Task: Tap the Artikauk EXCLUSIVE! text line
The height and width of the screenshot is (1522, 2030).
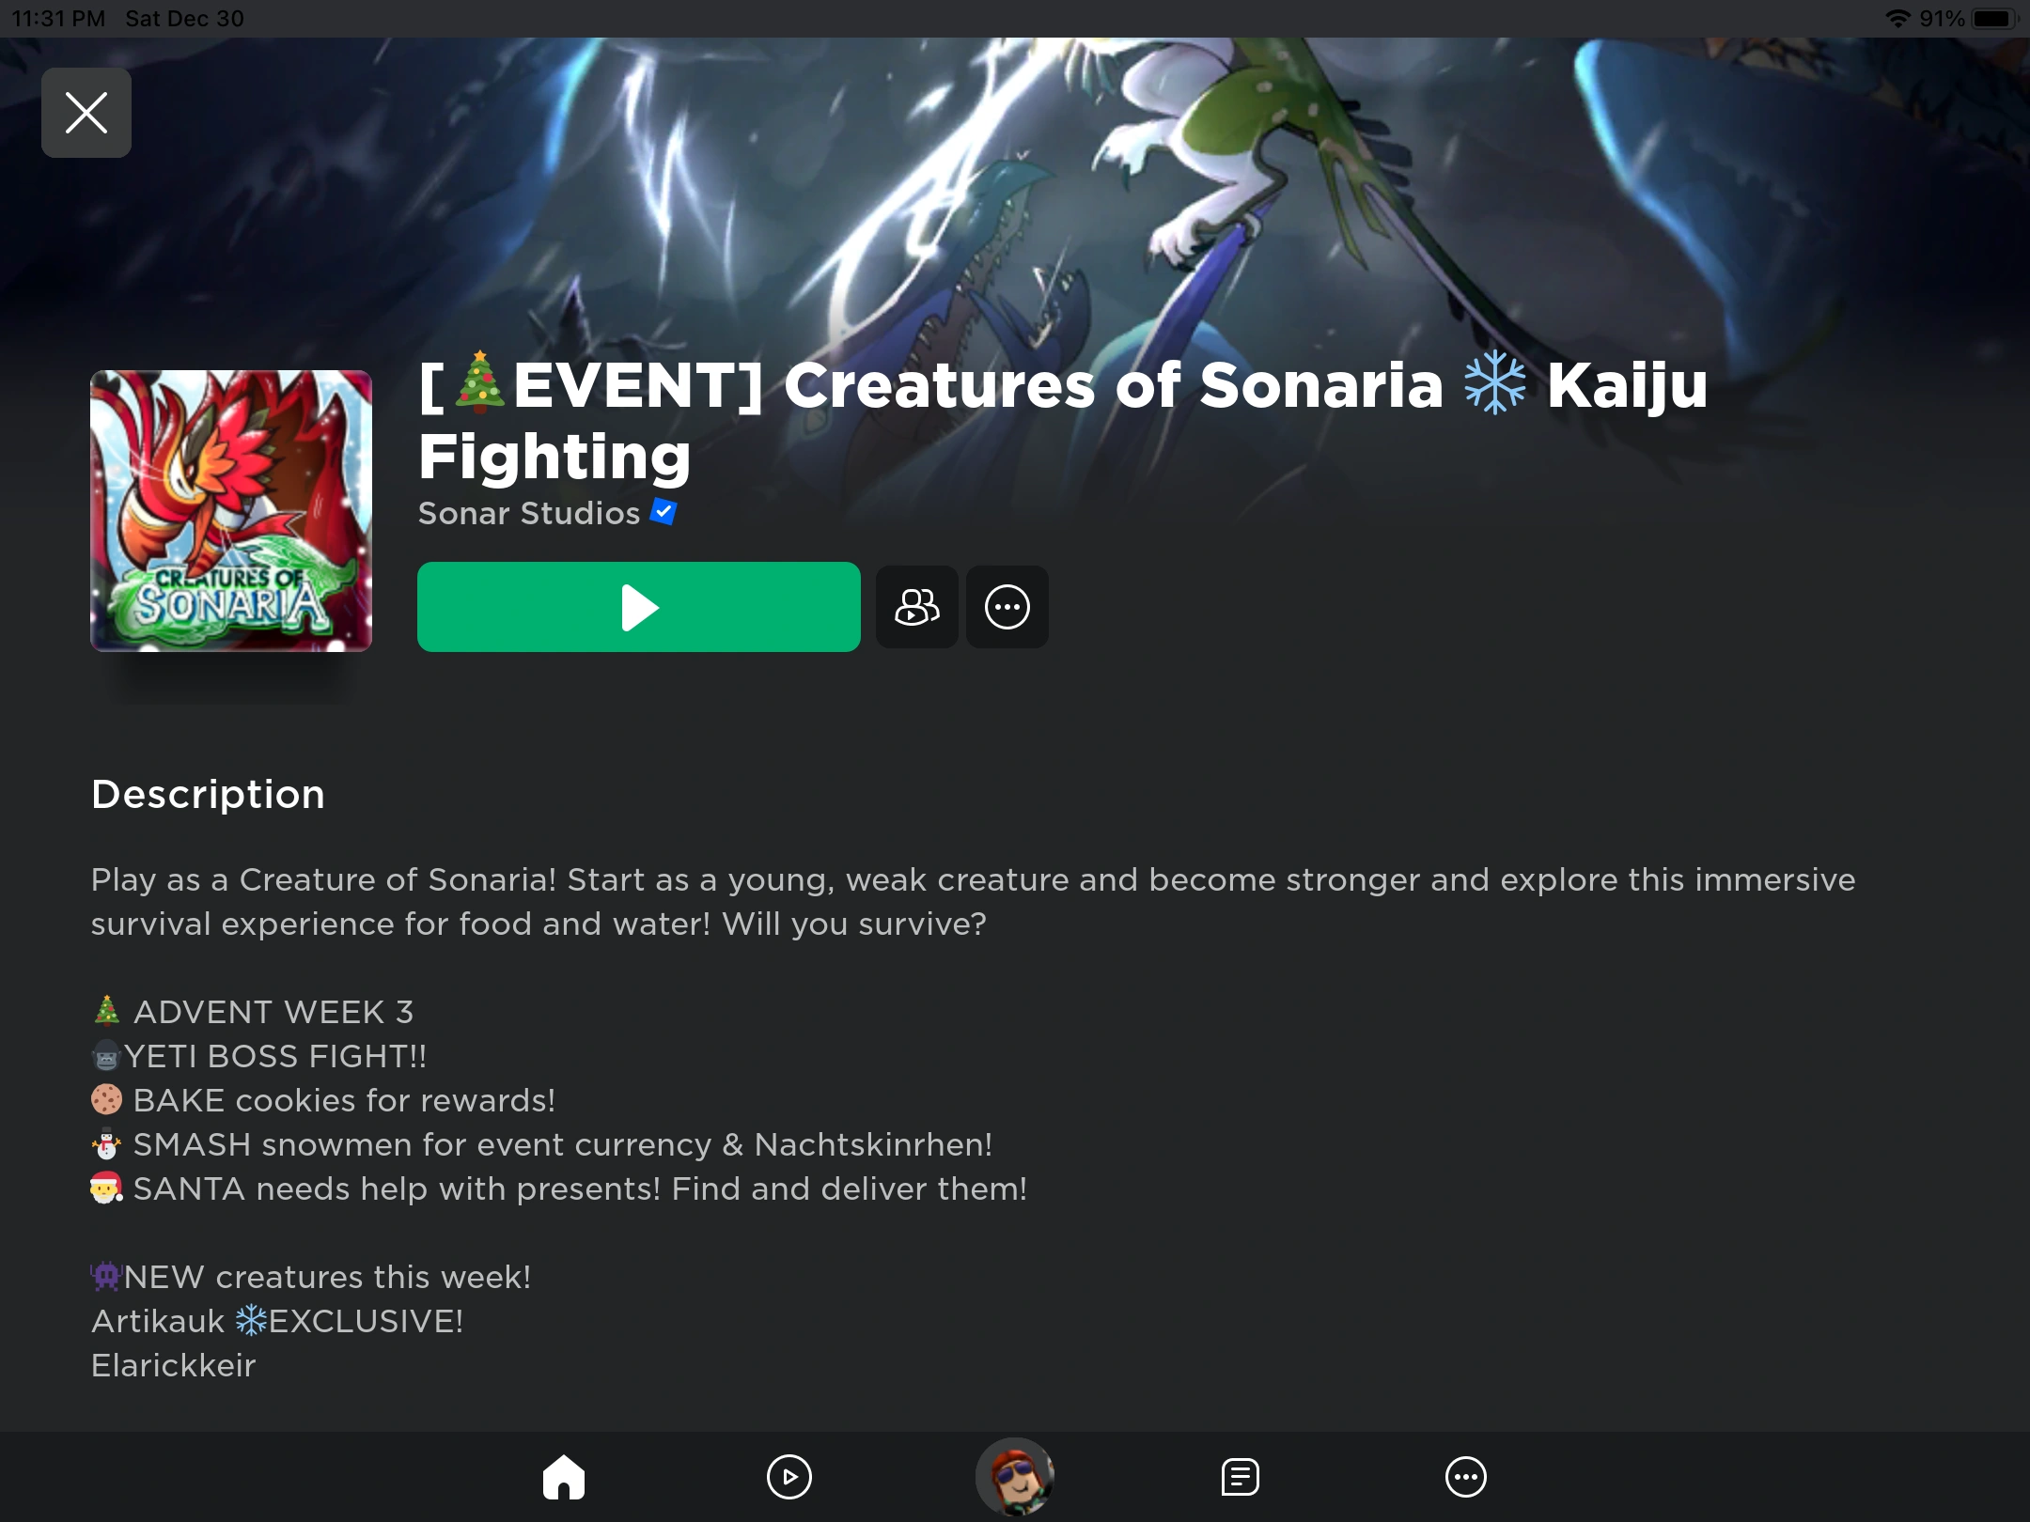Action: [277, 1321]
